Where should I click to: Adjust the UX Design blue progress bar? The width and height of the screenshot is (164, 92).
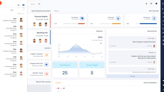pyautogui.click(x=148, y=24)
